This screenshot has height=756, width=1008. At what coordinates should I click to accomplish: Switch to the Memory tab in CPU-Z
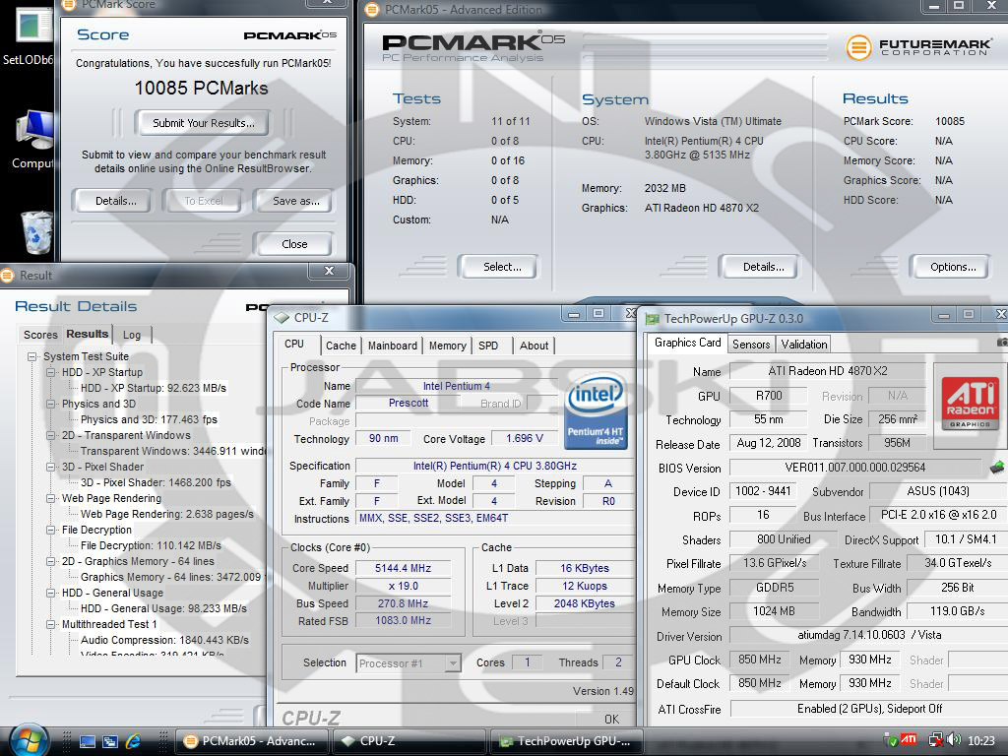(x=448, y=346)
